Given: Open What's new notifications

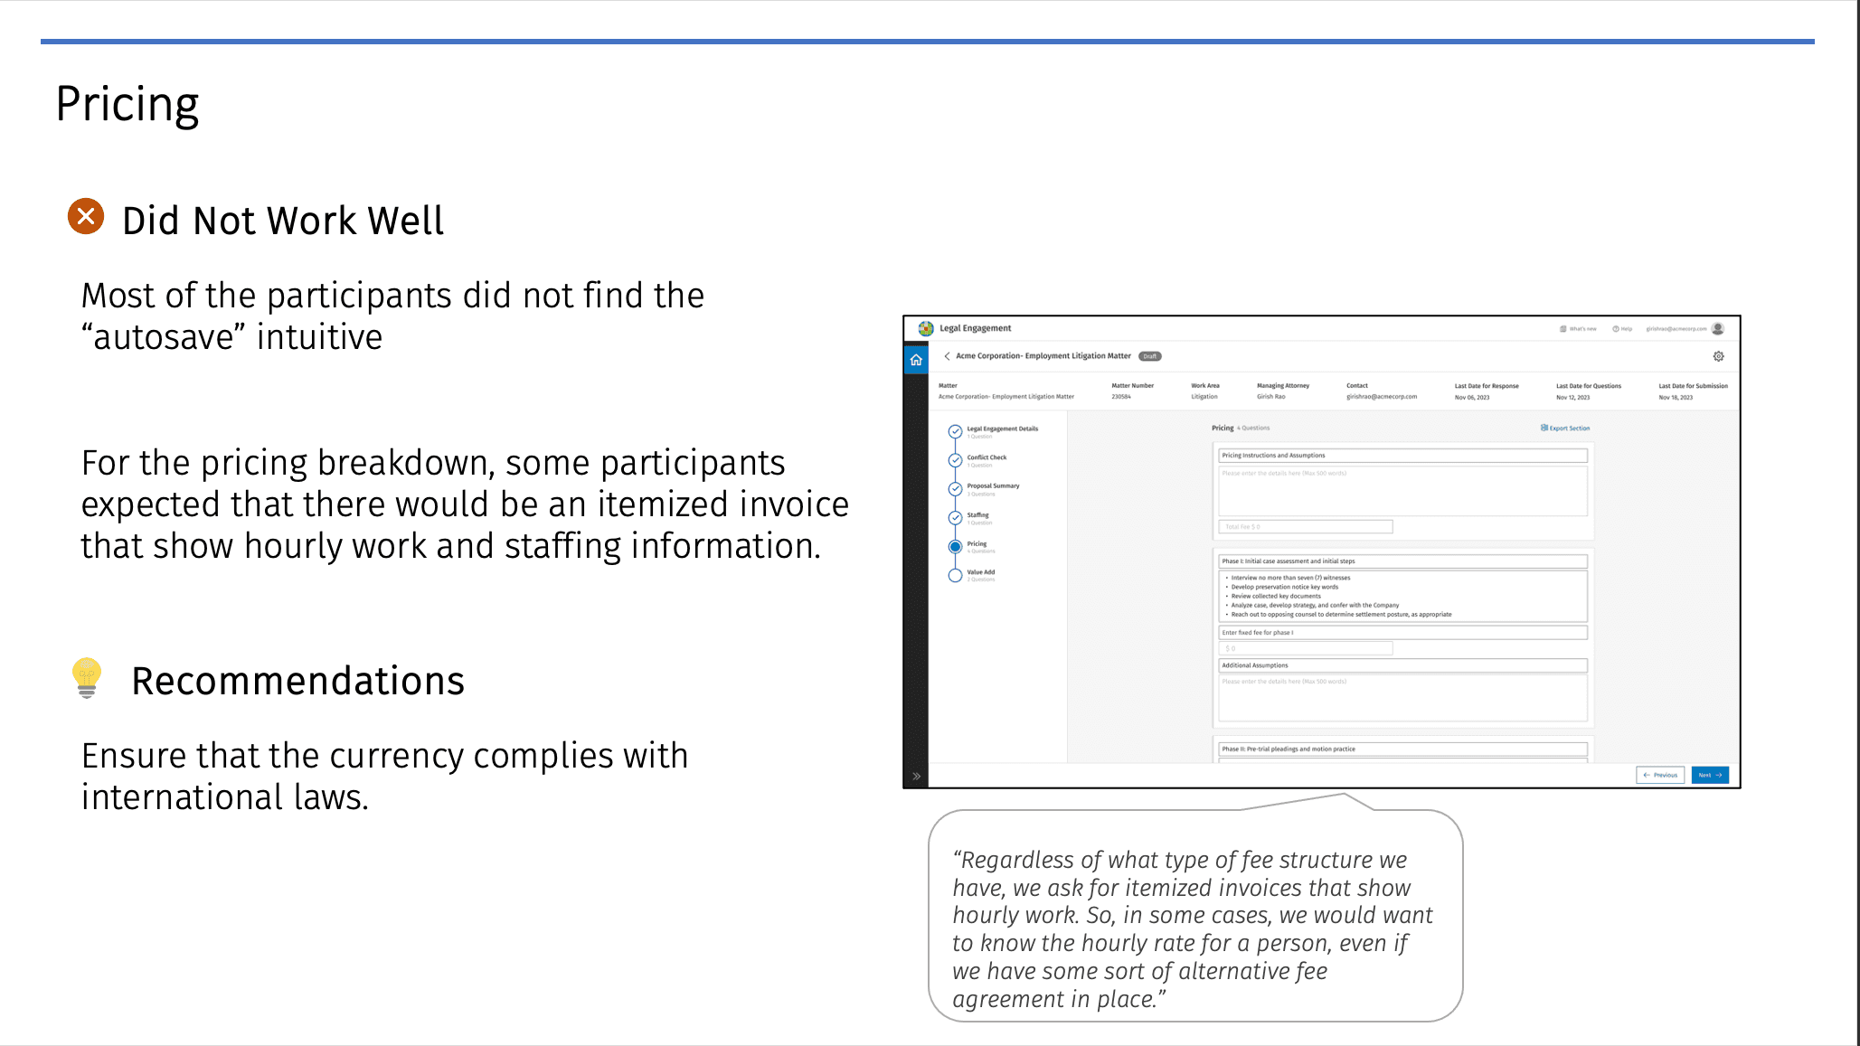Looking at the screenshot, I should coord(1578,329).
